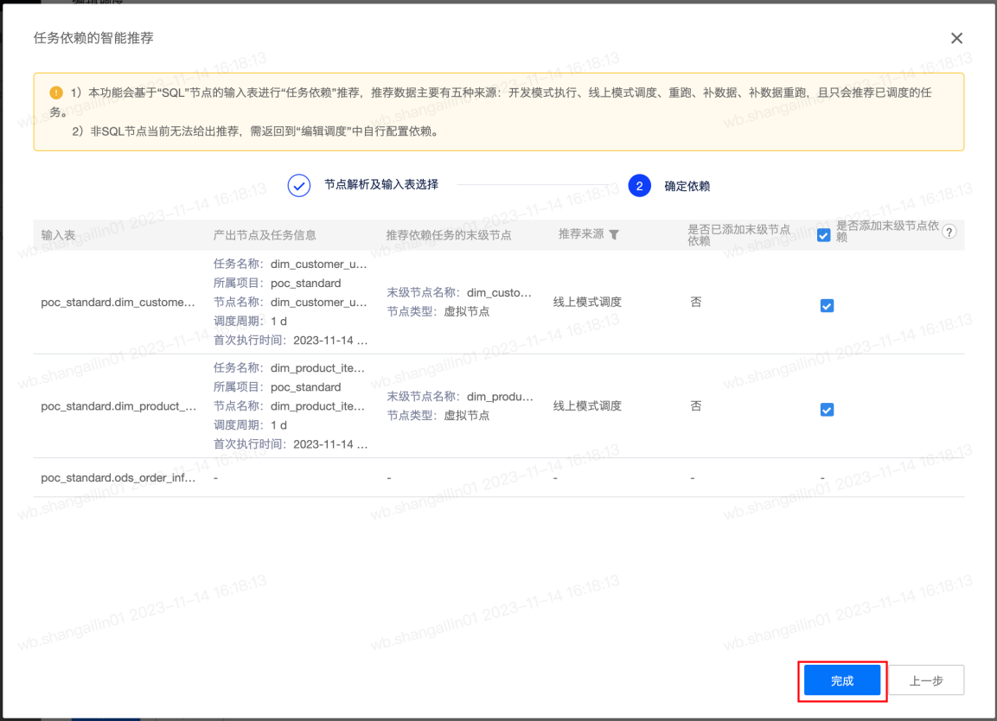
Task: Click the step 2 circle icon
Action: [x=639, y=186]
